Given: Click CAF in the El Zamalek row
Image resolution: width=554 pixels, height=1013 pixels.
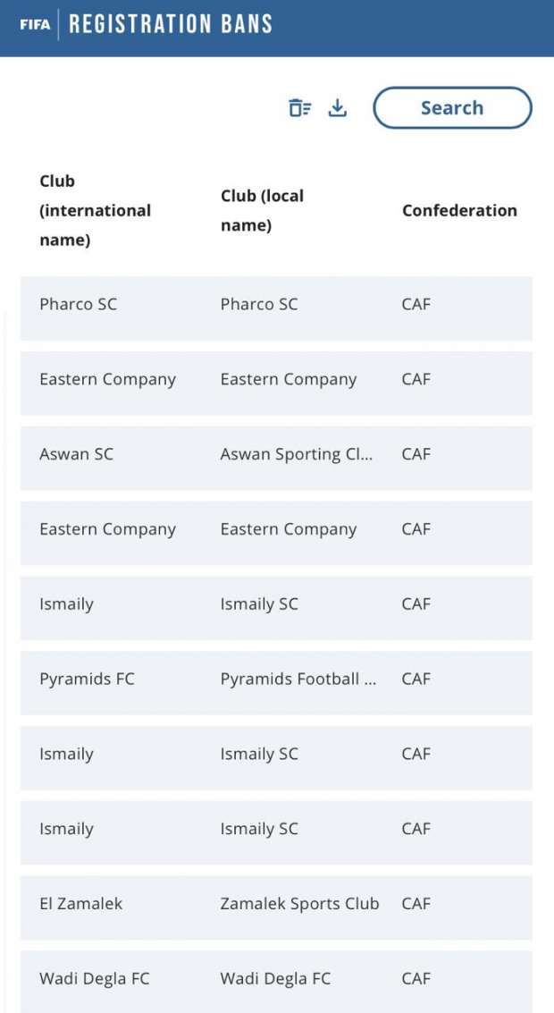Looking at the screenshot, I should tap(415, 904).
